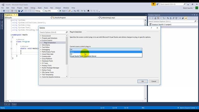Click the Open File toolbar icon

click(x=16, y=11)
